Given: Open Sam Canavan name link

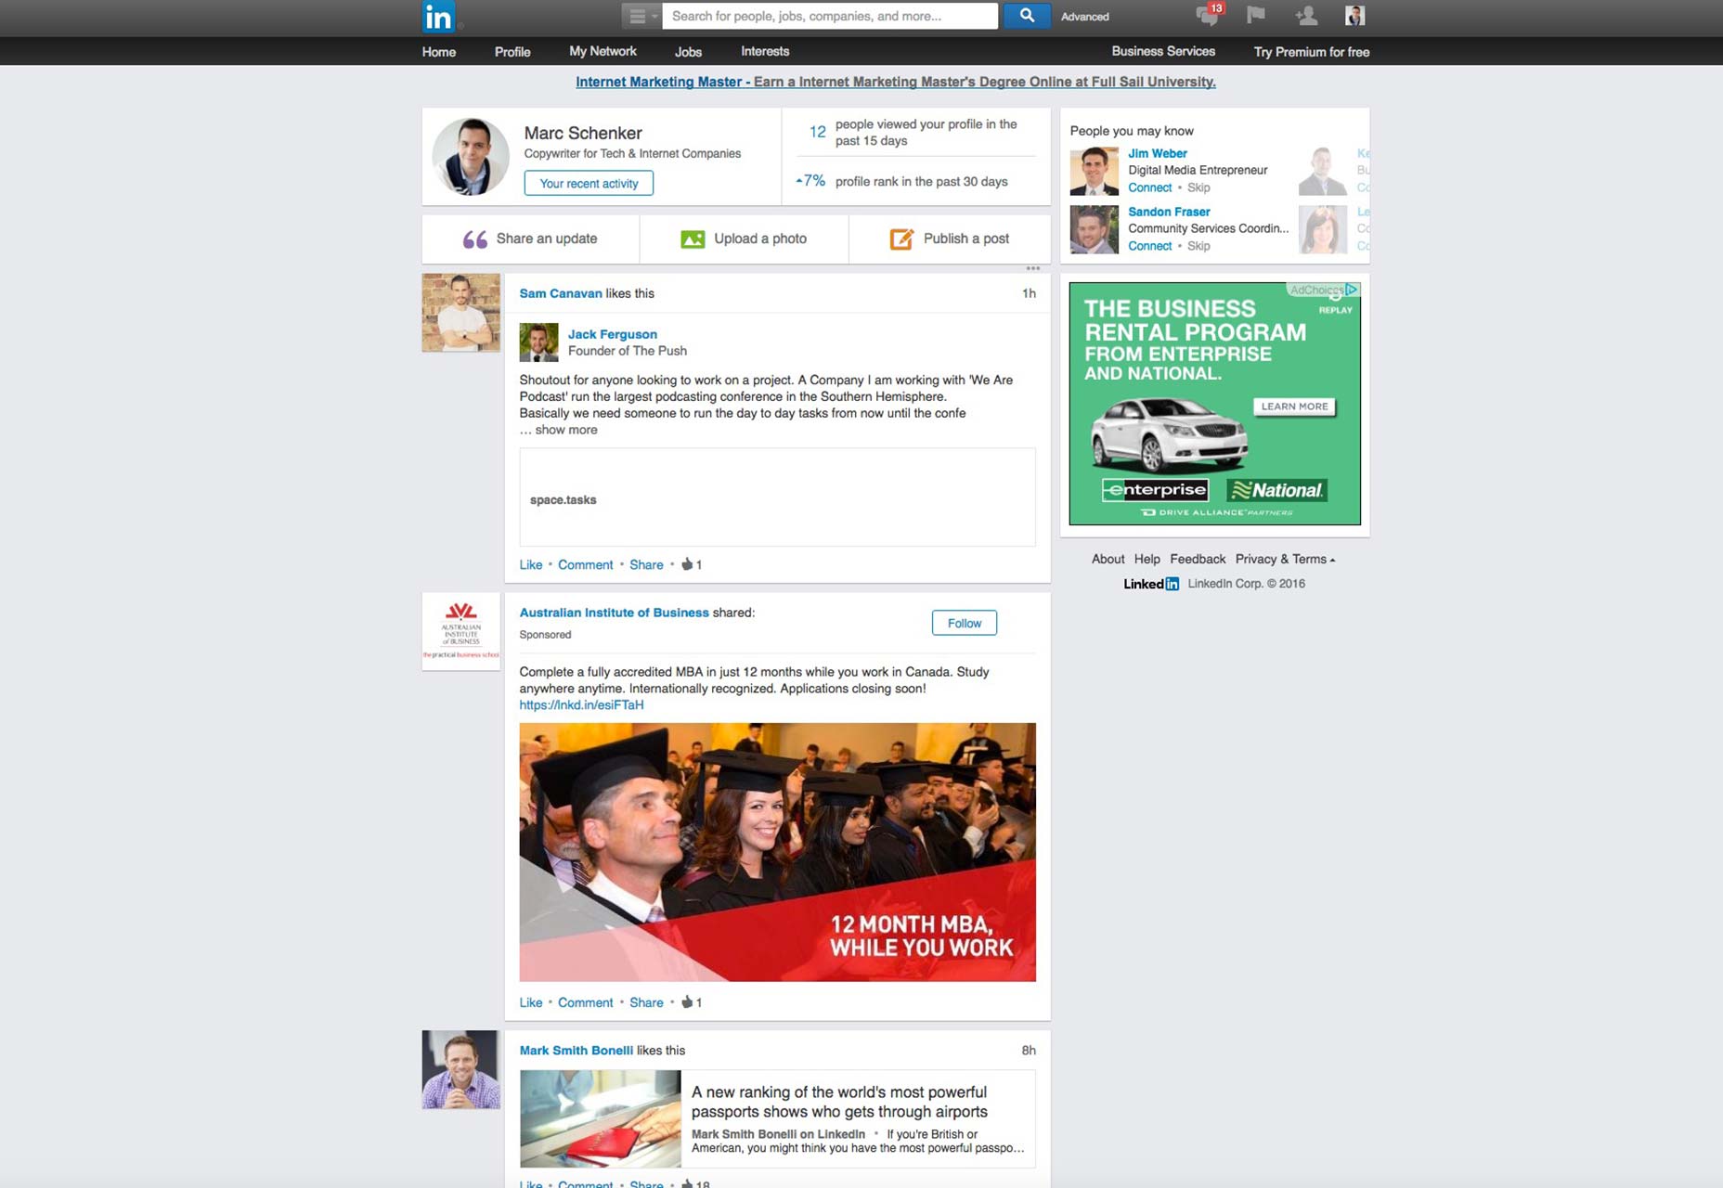Looking at the screenshot, I should 561,293.
